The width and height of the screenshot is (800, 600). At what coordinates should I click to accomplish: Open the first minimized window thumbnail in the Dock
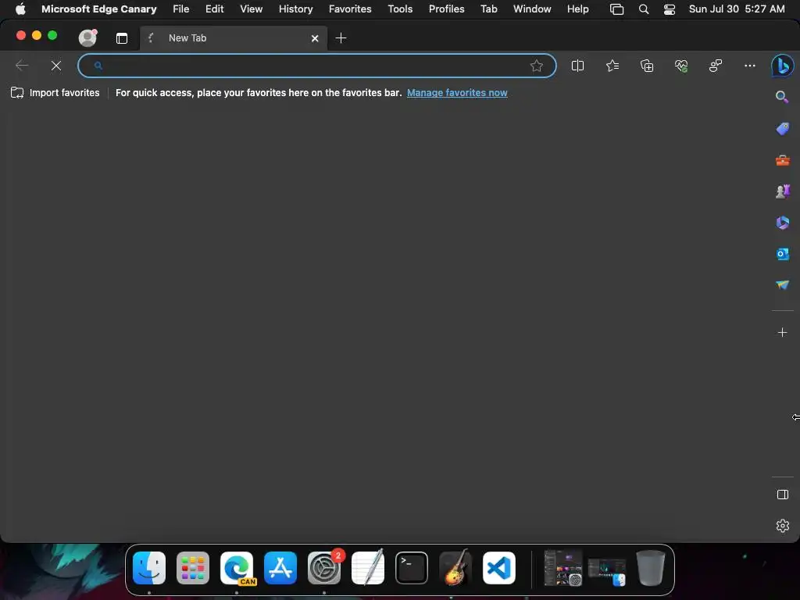pyautogui.click(x=562, y=568)
